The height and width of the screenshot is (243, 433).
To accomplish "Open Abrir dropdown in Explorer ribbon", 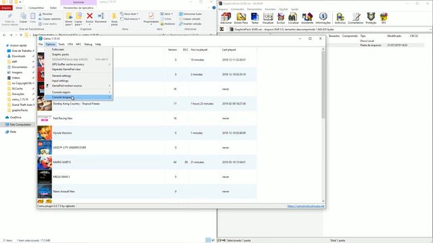I will (166, 13).
